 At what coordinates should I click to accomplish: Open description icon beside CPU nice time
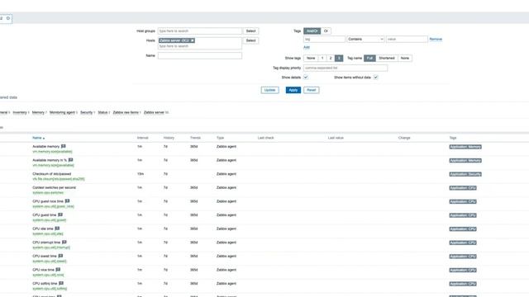tap(58, 270)
